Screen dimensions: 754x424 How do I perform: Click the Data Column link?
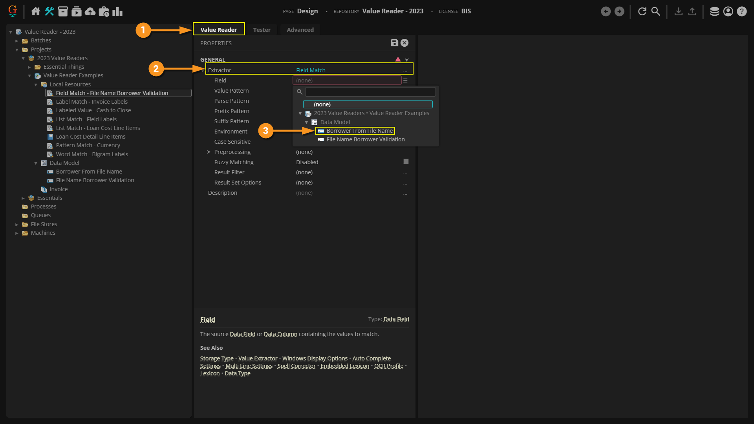pyautogui.click(x=280, y=334)
